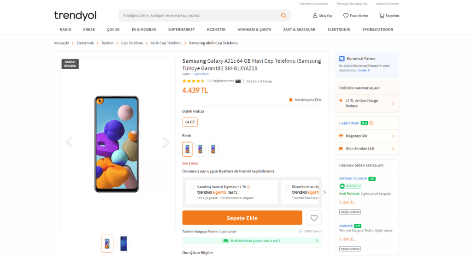472x256 pixels.
Task: Open Giriş Yap account icon
Action: (315, 16)
